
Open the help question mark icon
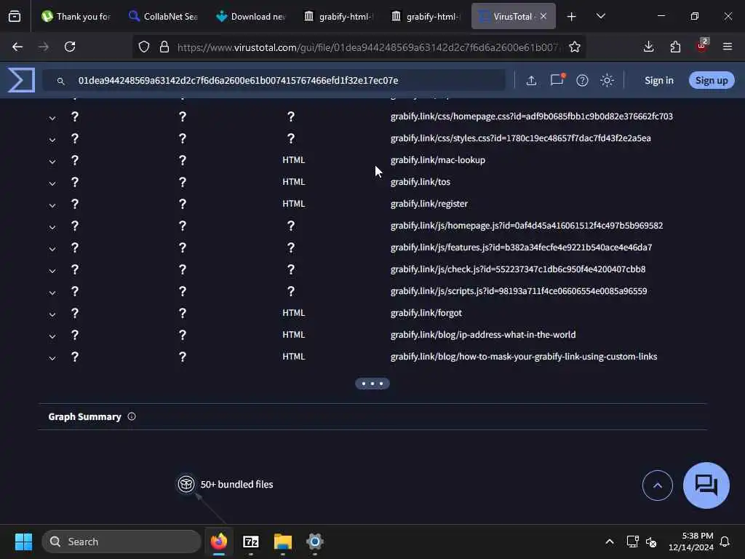582,80
